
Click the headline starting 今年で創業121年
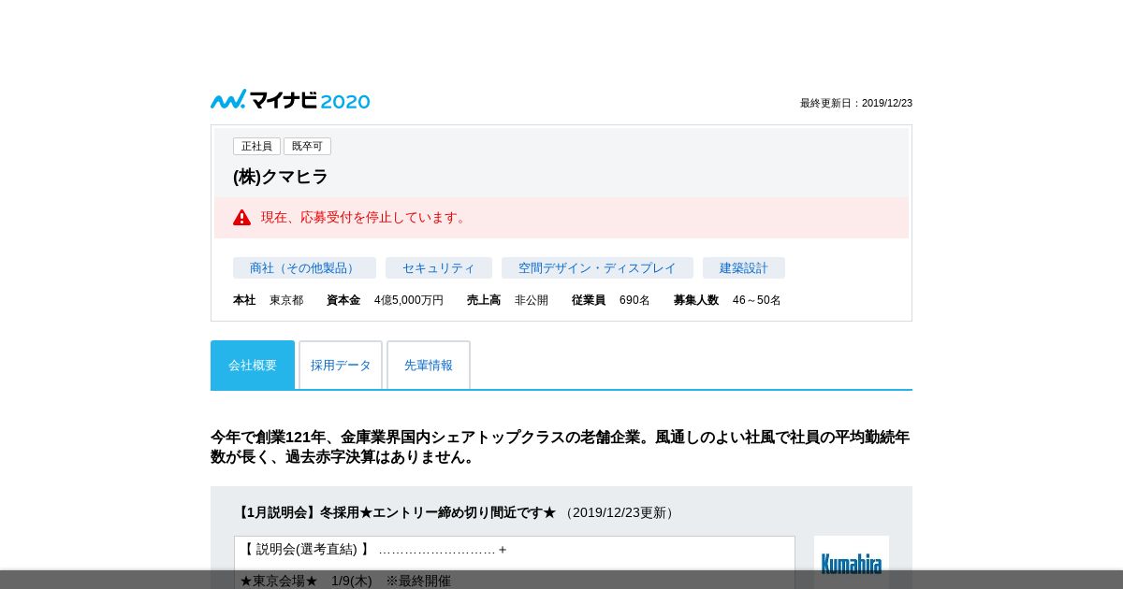pos(561,447)
